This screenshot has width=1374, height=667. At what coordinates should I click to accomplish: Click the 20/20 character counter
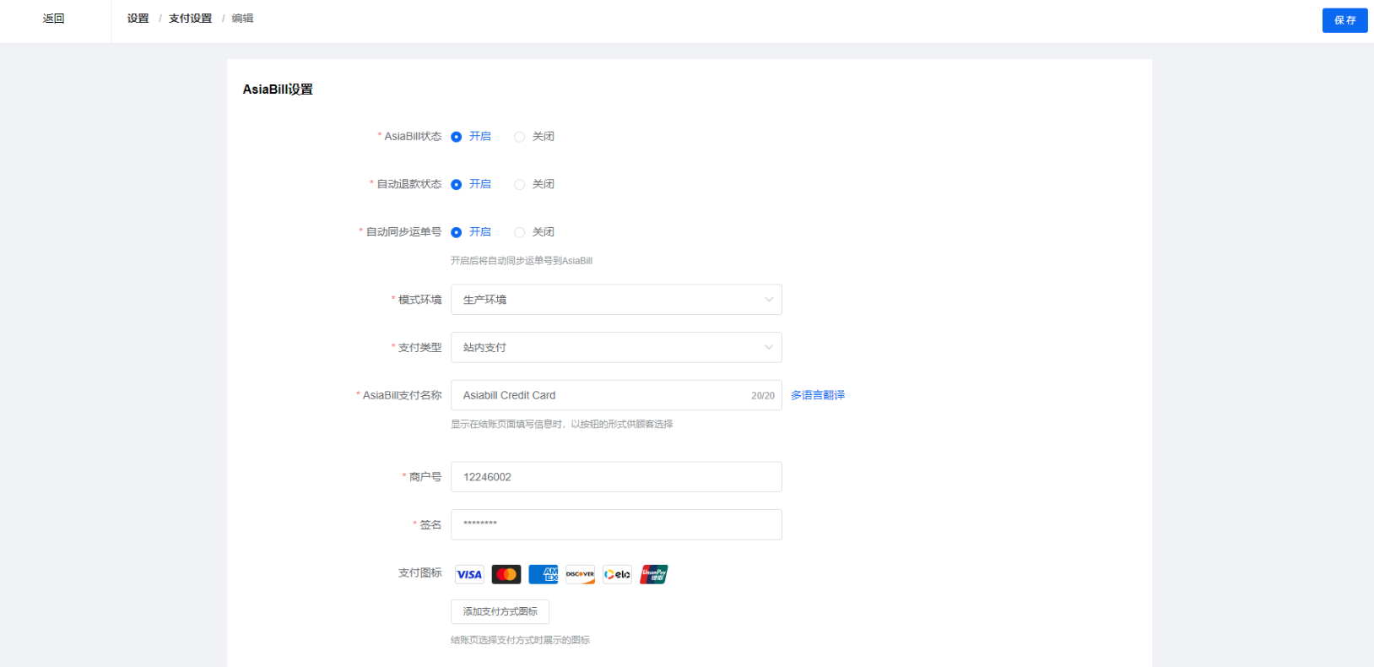click(763, 396)
